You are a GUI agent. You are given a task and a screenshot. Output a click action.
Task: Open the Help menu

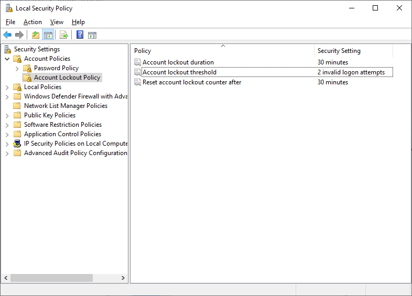pos(78,22)
